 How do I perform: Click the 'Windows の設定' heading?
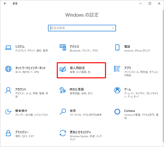(82, 15)
